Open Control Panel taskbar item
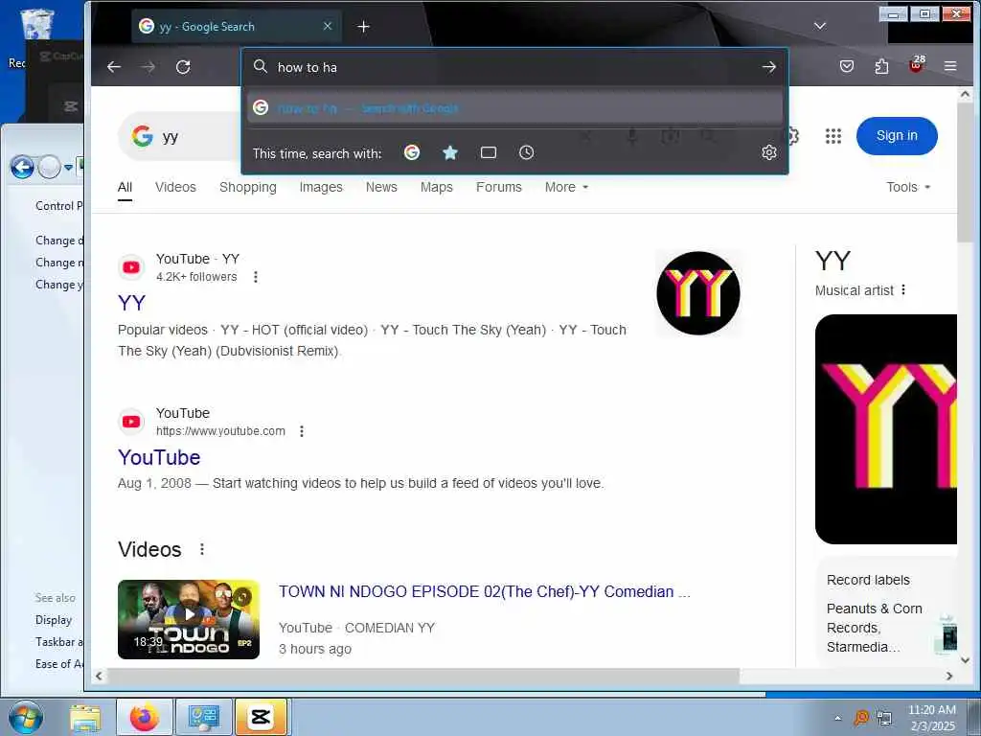The width and height of the screenshot is (981, 736). click(203, 717)
